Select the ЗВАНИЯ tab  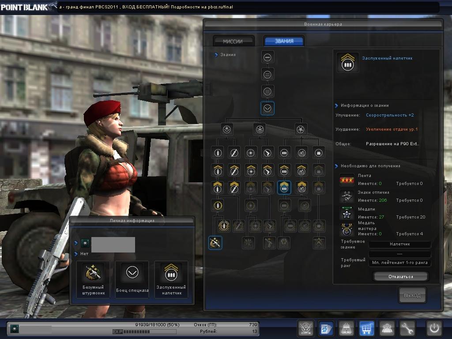pyautogui.click(x=284, y=41)
